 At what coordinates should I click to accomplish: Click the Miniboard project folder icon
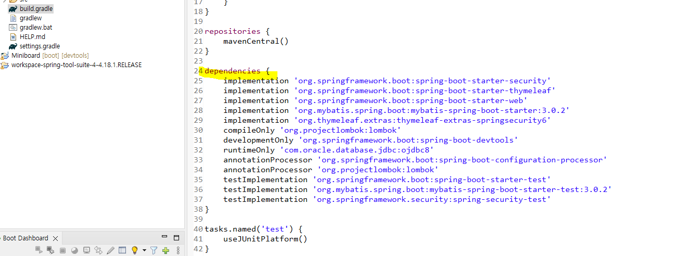point(5,56)
